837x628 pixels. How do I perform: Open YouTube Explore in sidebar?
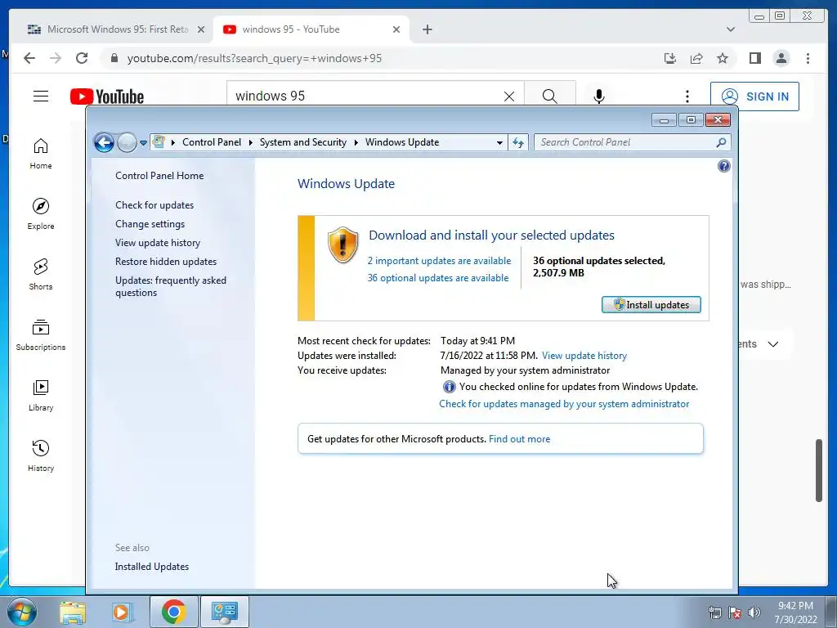(41, 213)
